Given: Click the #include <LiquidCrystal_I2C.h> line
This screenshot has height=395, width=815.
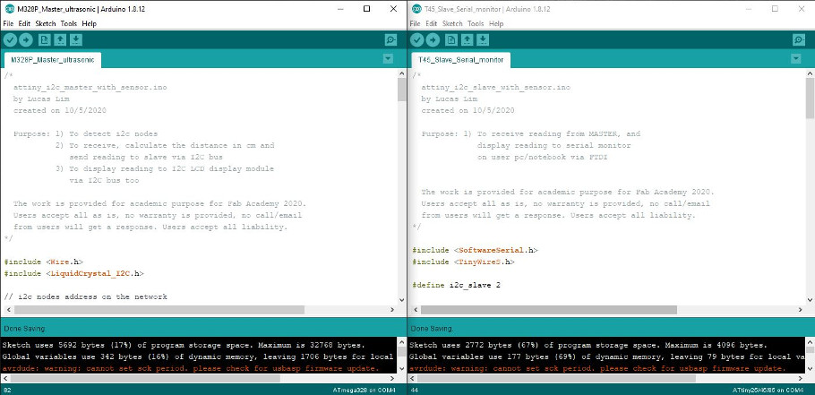Looking at the screenshot, I should tap(73, 273).
